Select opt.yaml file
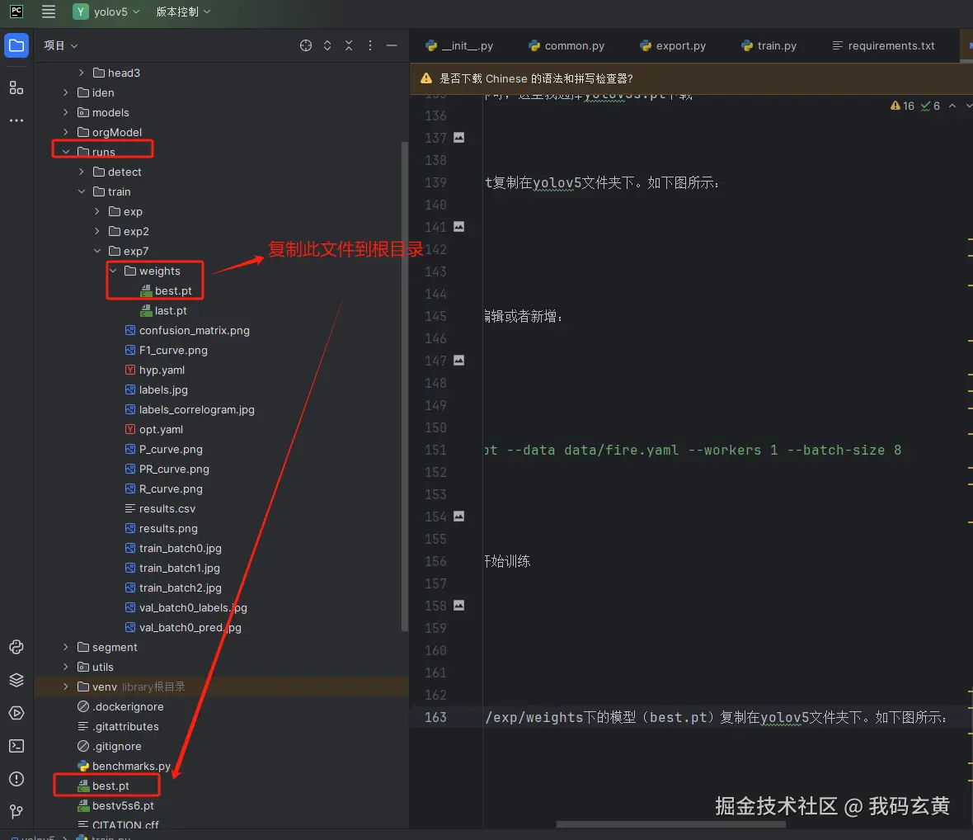The image size is (973, 840). [154, 429]
